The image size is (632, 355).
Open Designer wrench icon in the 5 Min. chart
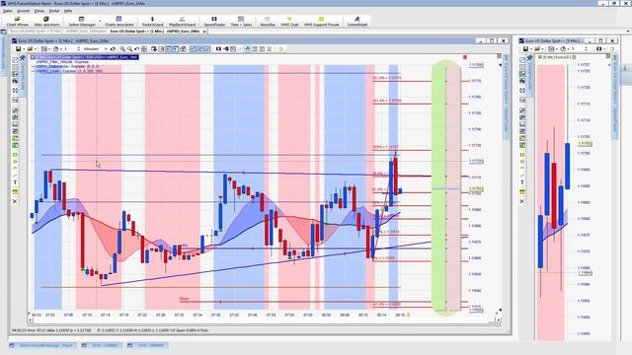click(530, 58)
